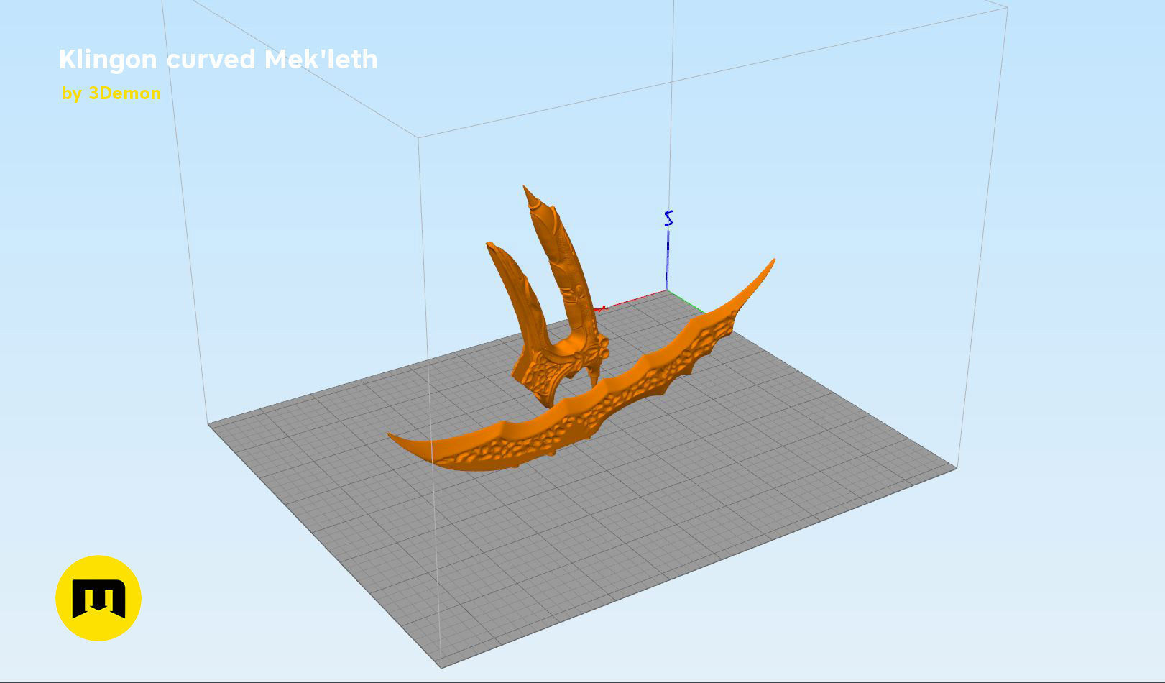Click the blue Z axis label

tap(669, 219)
